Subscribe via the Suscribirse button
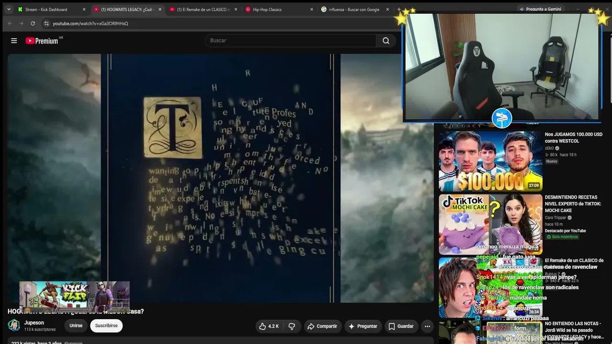 pyautogui.click(x=106, y=326)
